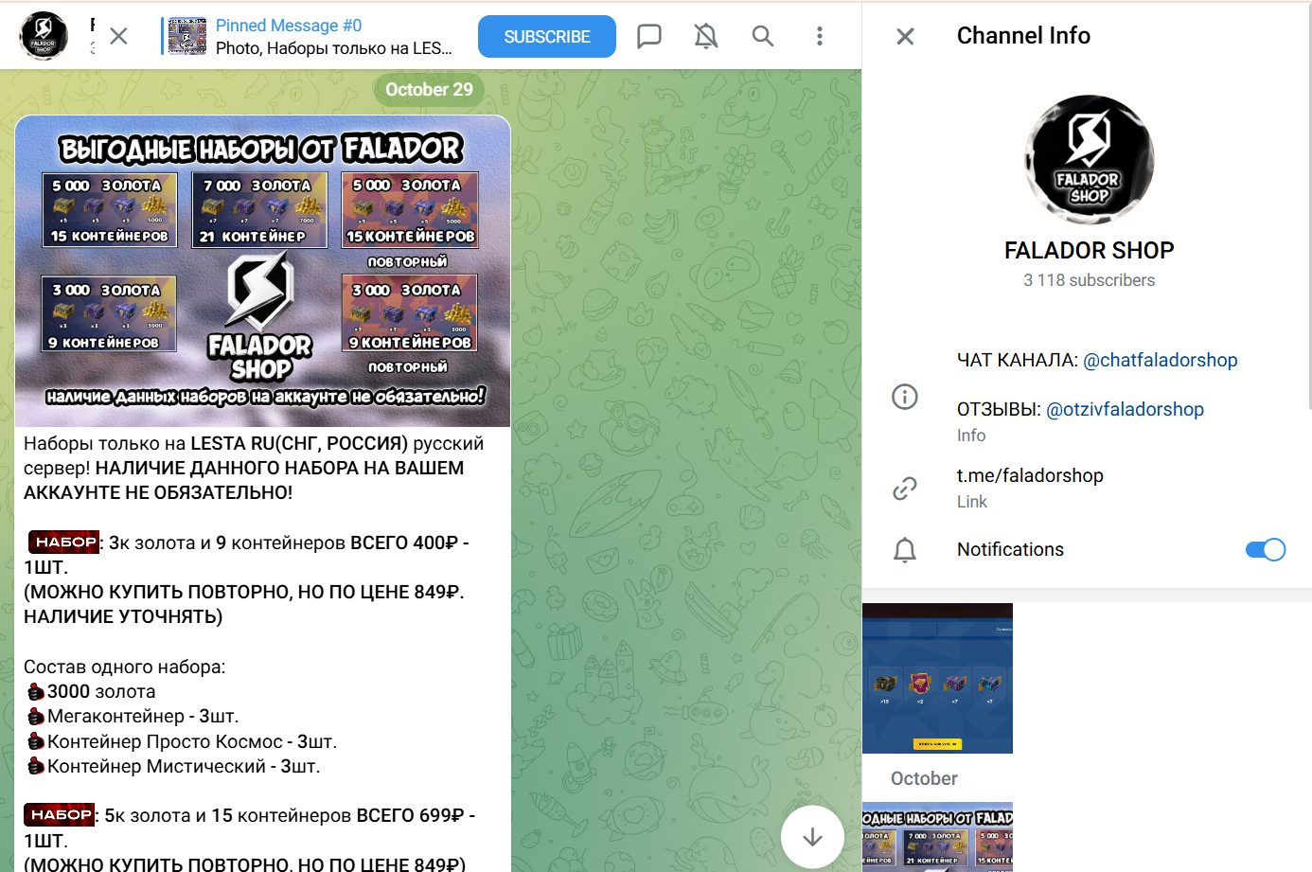Open the pinned message photo thumbnail

pyautogui.click(x=187, y=36)
